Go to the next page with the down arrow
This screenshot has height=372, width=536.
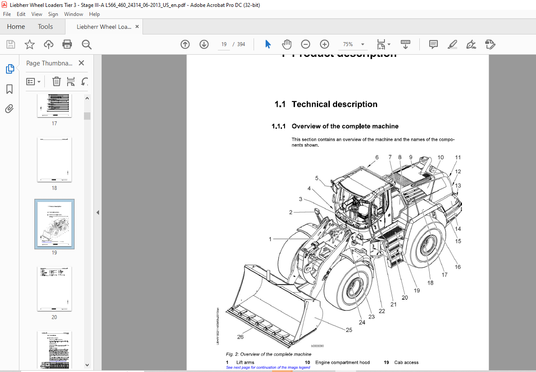204,44
